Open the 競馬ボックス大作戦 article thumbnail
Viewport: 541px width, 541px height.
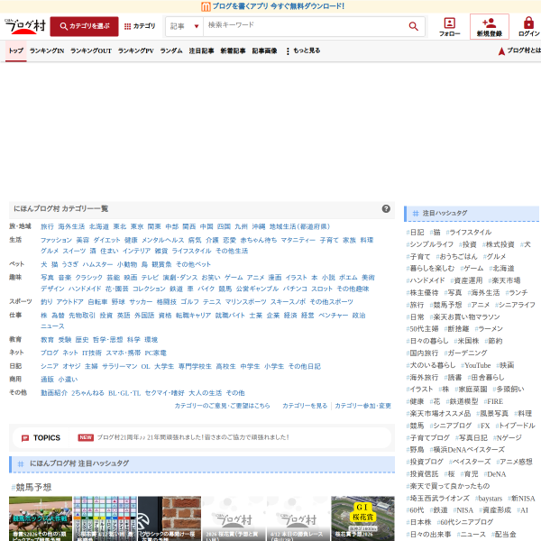coord(41,518)
